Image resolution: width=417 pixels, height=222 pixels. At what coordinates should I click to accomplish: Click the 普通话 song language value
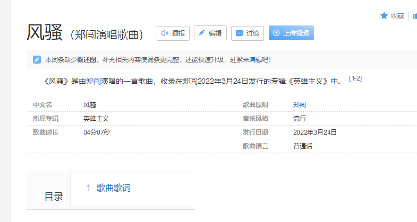tap(303, 146)
